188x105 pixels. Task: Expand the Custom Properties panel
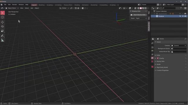tap(162, 71)
